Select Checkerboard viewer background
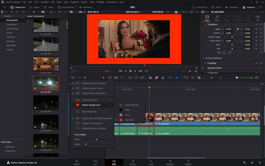The width and height of the screenshot is (265, 166). click(x=131, y=105)
